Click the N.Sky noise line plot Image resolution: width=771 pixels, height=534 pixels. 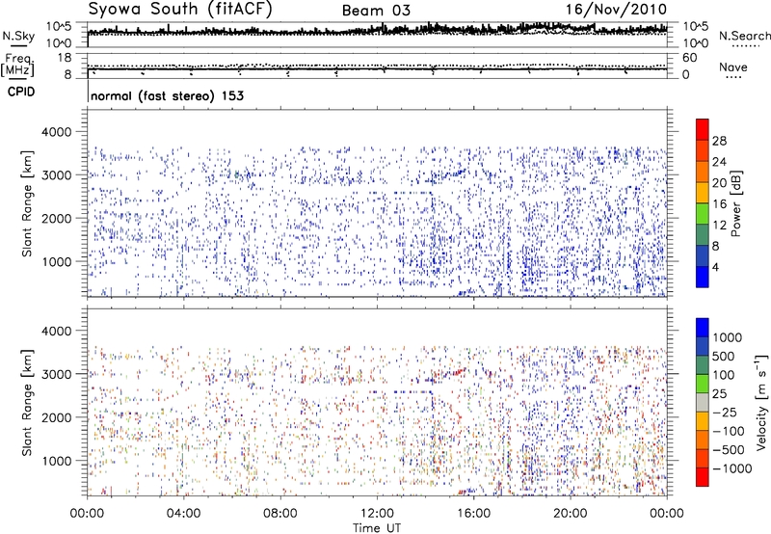[x=377, y=33]
